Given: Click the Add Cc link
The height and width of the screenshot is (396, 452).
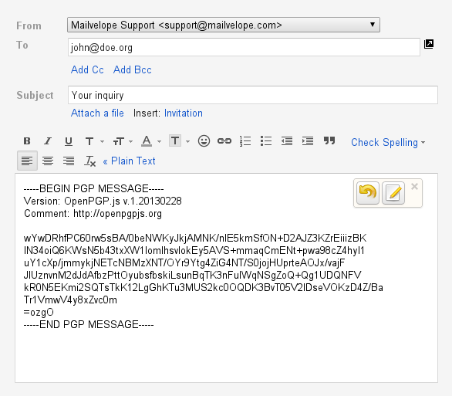Looking at the screenshot, I should (87, 69).
